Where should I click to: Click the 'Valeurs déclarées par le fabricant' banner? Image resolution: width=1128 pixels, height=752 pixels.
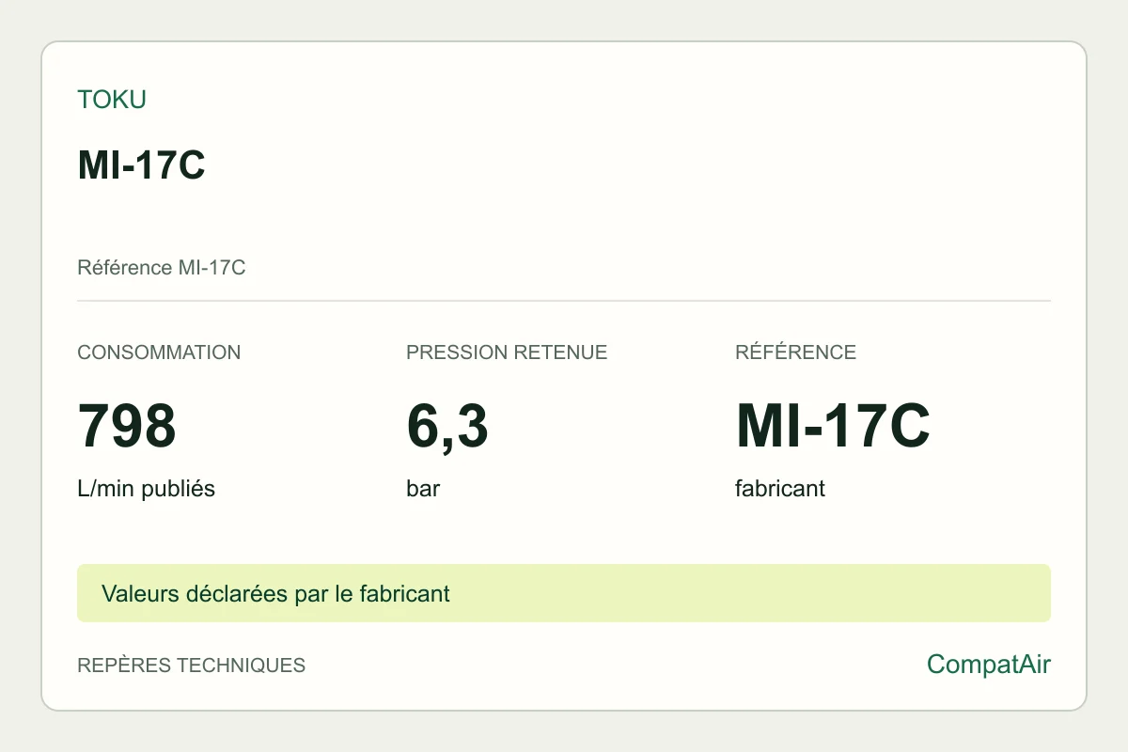(564, 593)
